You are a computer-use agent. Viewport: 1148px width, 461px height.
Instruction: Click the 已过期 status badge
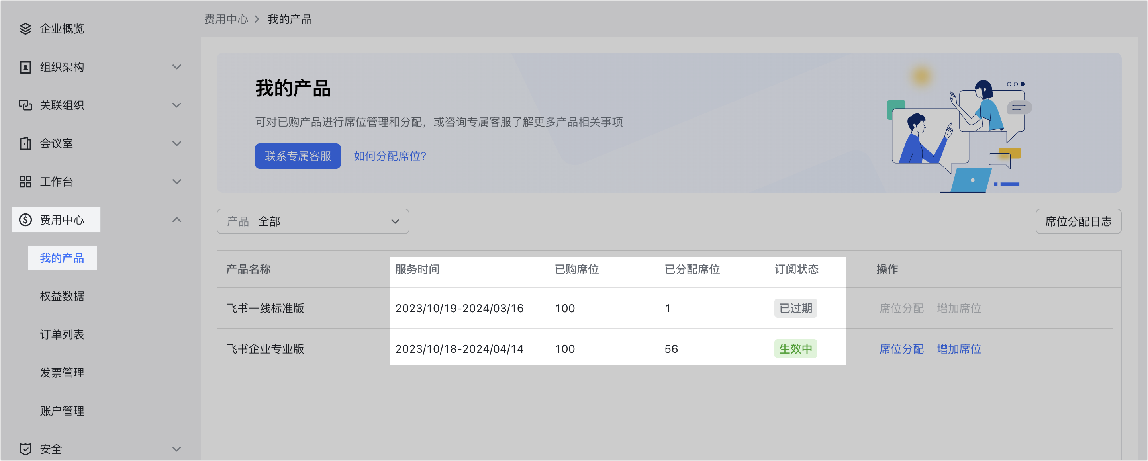pyautogui.click(x=795, y=308)
